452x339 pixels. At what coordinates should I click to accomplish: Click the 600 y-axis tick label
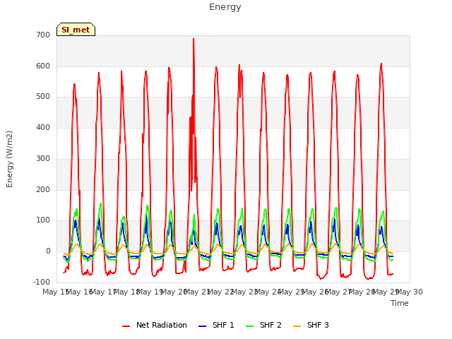pyautogui.click(x=43, y=66)
